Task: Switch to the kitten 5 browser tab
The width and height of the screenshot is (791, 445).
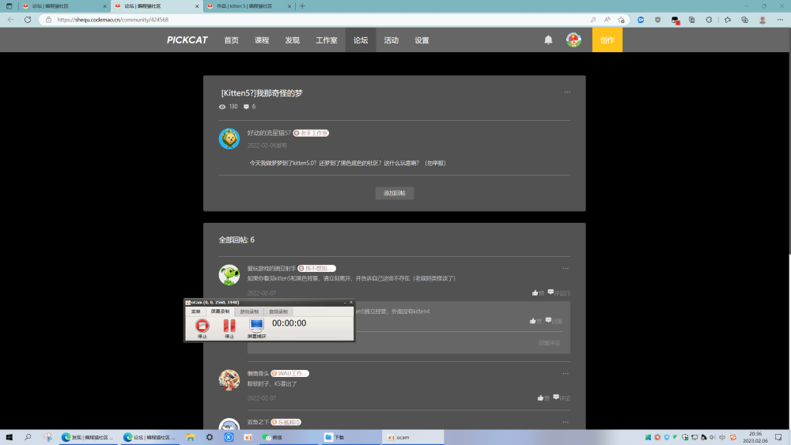Action: pos(248,6)
